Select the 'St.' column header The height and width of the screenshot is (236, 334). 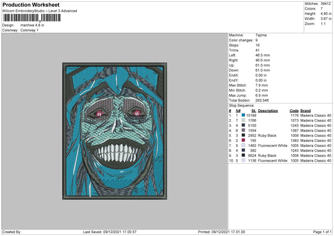[254, 111]
